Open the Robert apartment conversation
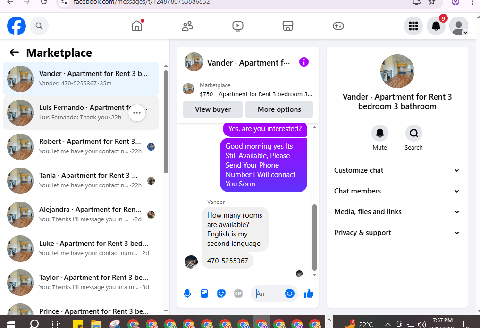 [x=81, y=147]
